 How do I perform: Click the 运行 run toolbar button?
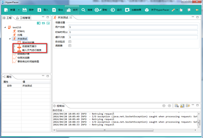point(116,10)
